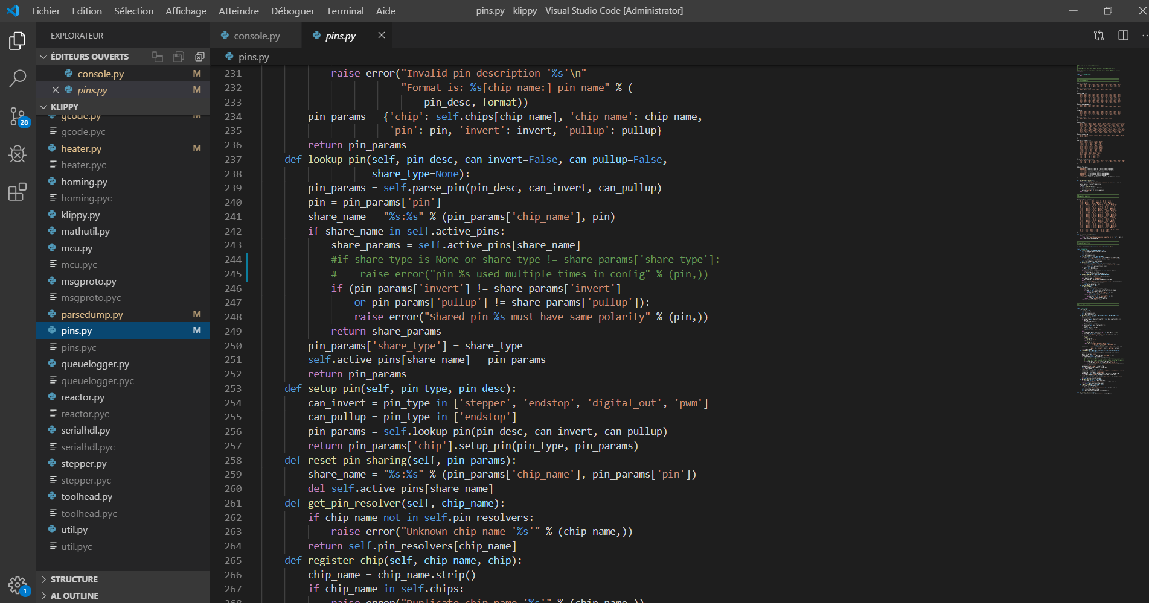Open the Search view
Image resolution: width=1149 pixels, height=603 pixels.
pos(17,78)
